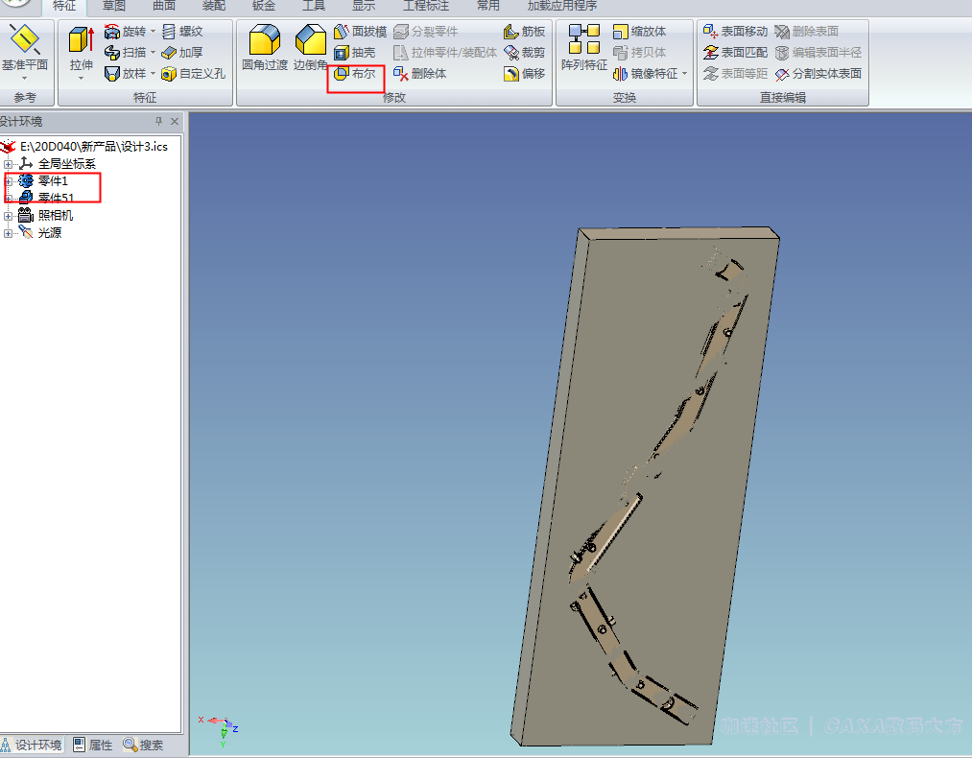Open the 阵列特征 pattern feature tool
Image resolution: width=972 pixels, height=758 pixels.
(583, 50)
